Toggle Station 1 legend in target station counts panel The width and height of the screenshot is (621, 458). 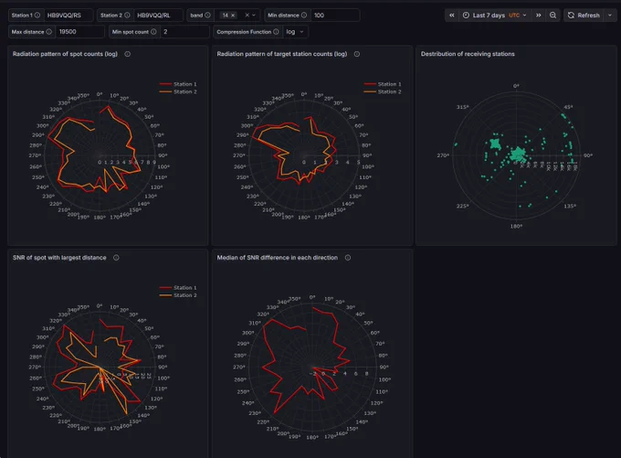(x=382, y=84)
